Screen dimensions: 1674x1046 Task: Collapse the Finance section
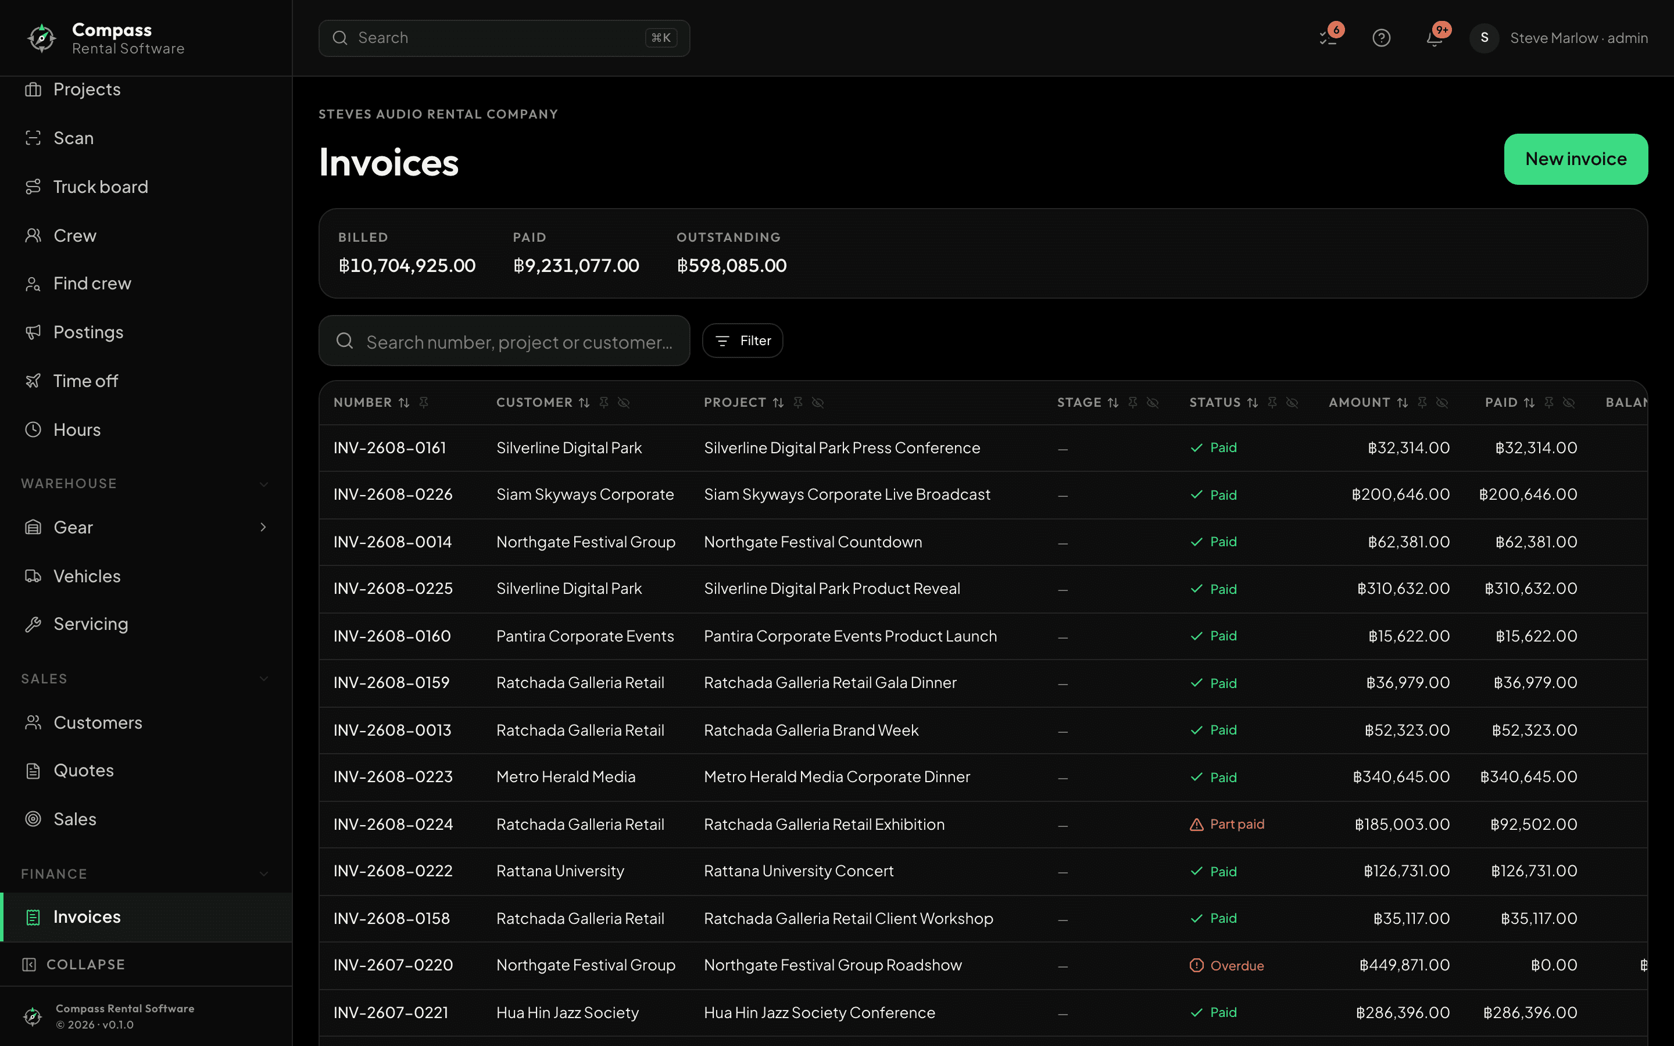tap(263, 874)
